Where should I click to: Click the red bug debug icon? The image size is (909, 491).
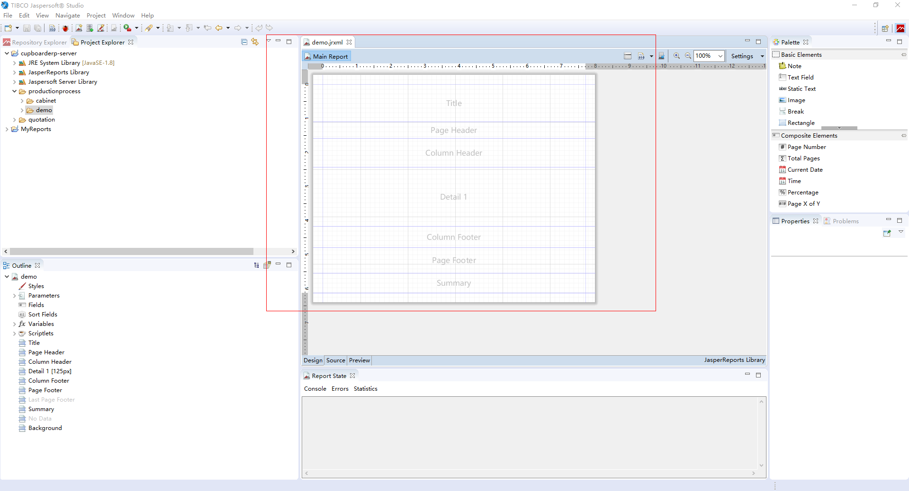pos(65,28)
